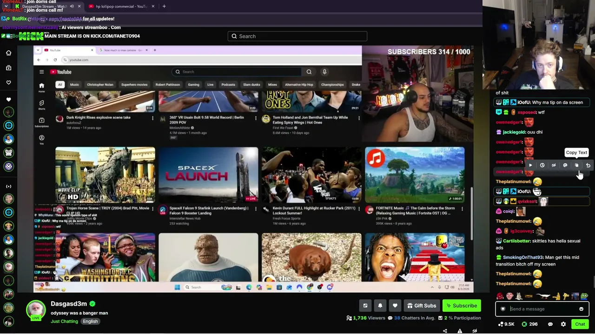Click the green Chat send button
The image size is (595, 334).
click(x=580, y=324)
